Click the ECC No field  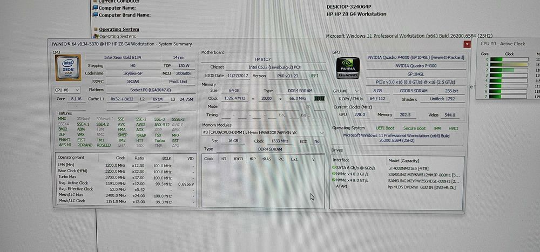pyautogui.click(x=317, y=141)
